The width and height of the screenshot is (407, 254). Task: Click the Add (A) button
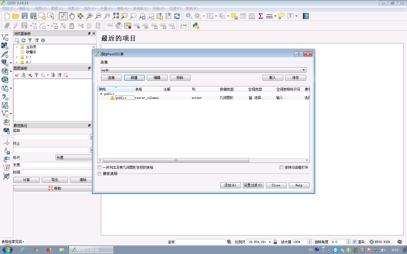[230, 185]
